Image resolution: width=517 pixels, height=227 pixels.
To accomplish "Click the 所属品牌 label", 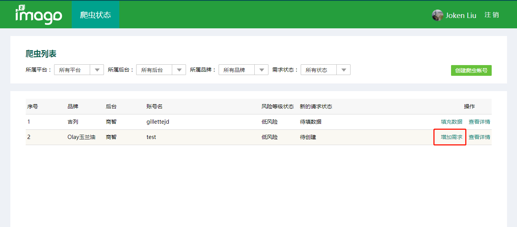I will 203,70.
